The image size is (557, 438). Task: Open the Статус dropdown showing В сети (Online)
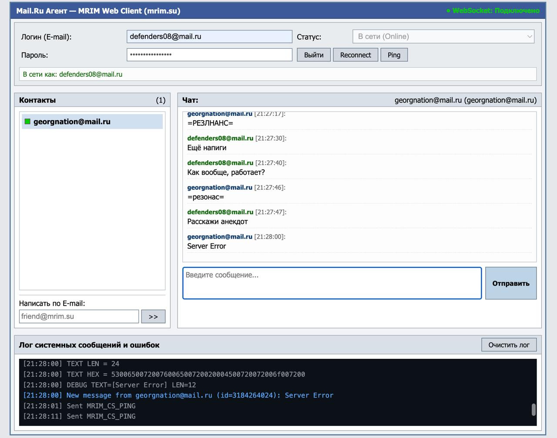point(443,37)
